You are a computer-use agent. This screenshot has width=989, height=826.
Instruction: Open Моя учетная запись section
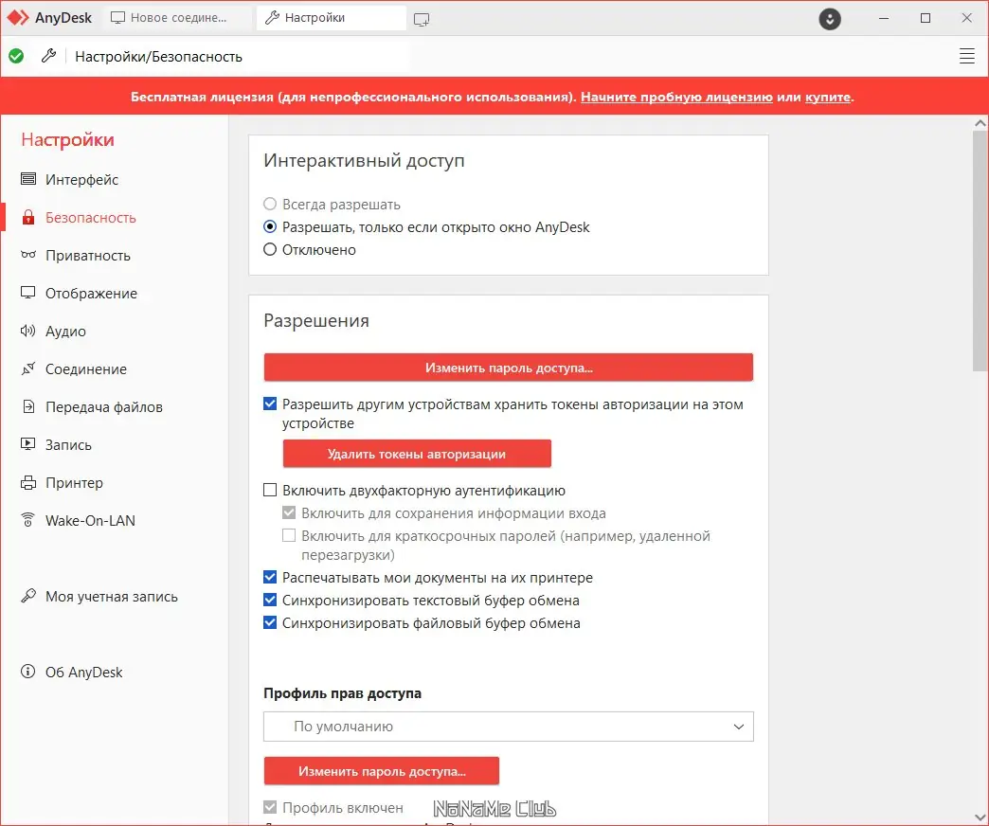(112, 596)
